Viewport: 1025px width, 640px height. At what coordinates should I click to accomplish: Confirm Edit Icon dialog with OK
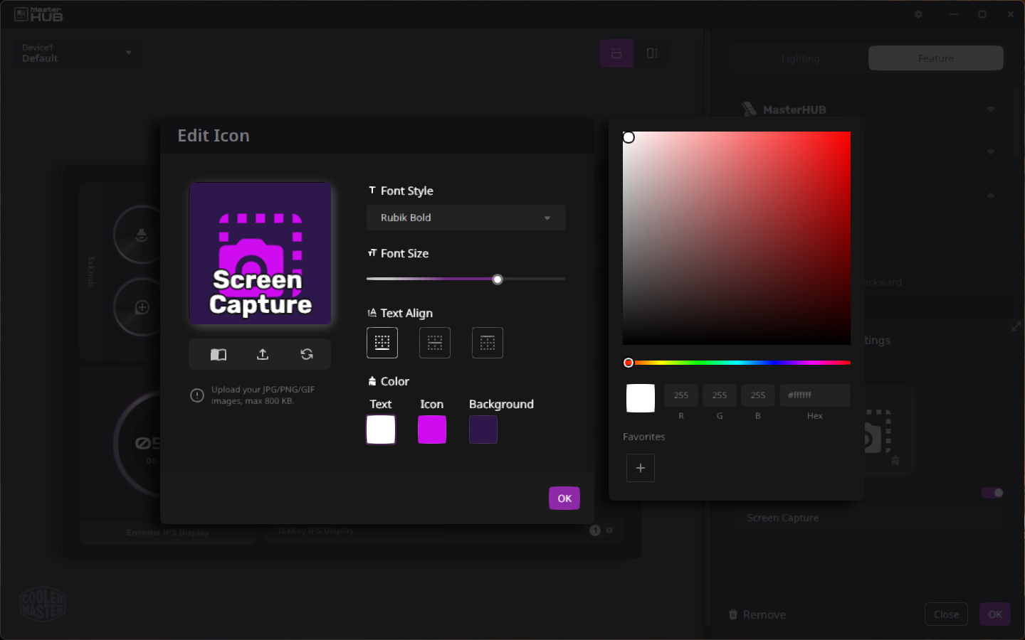[x=564, y=498]
